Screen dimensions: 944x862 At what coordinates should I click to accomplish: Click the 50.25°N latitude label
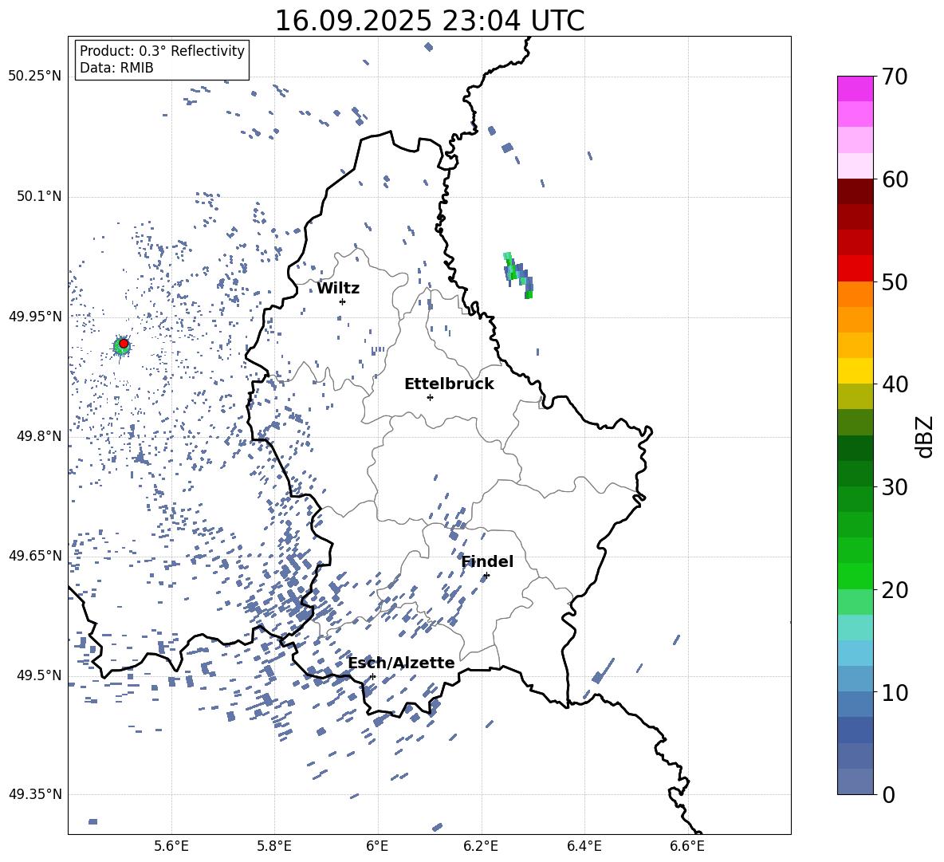pos(35,77)
